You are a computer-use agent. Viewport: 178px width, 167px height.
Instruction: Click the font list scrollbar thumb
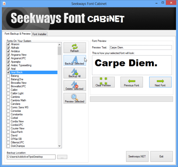[x=59, y=51]
